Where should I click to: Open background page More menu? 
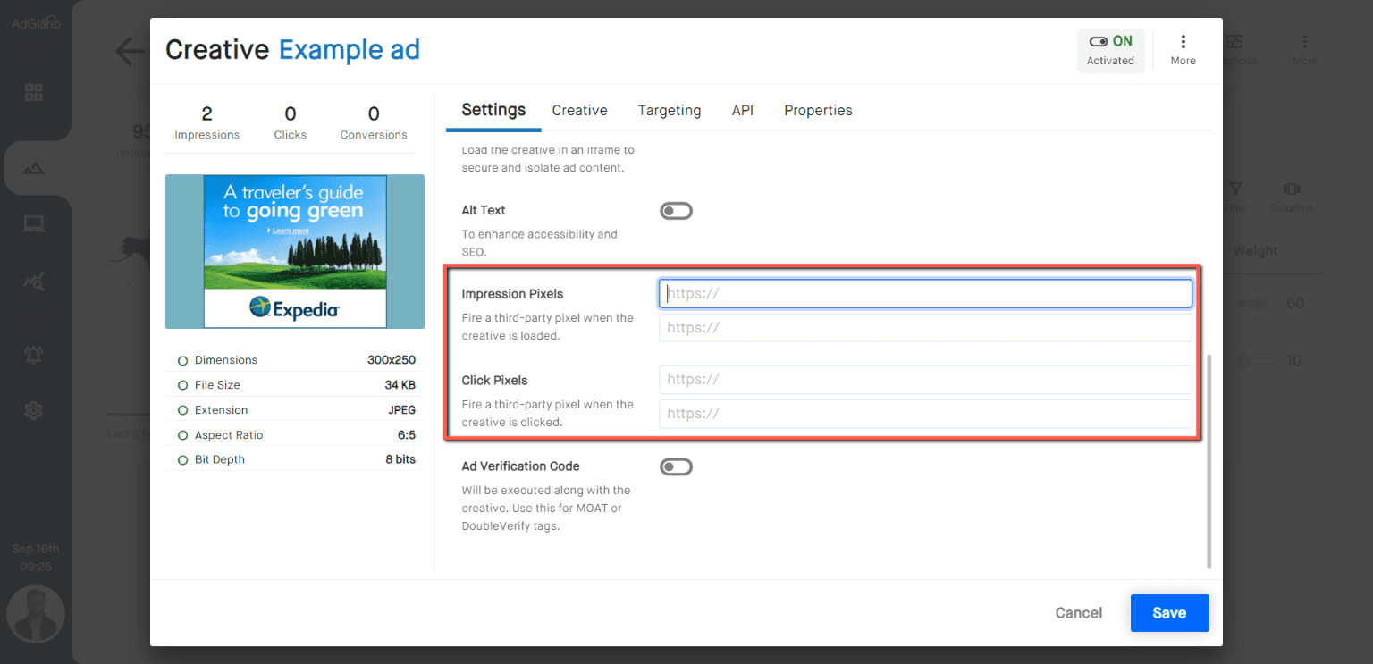1304,50
